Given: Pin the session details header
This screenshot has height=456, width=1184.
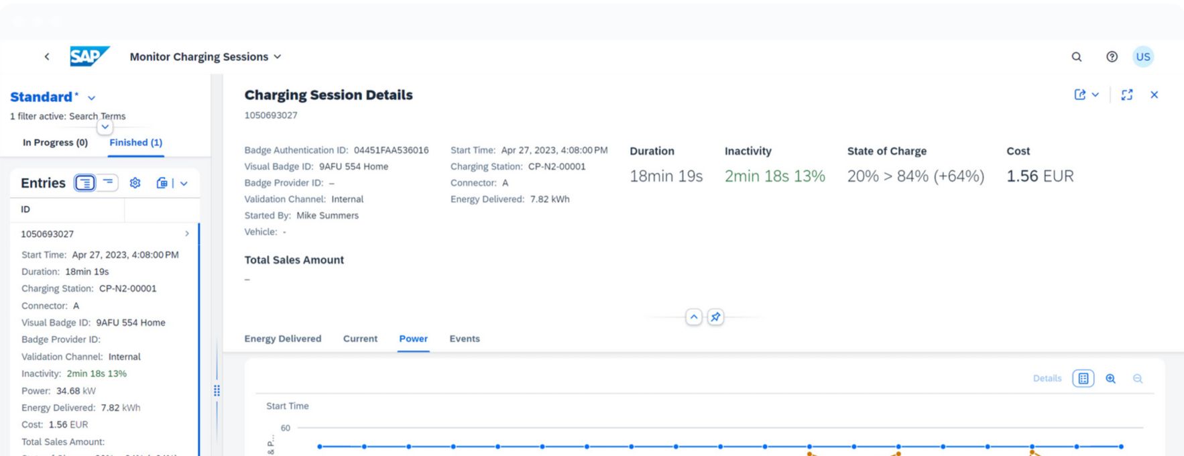Looking at the screenshot, I should [x=715, y=317].
